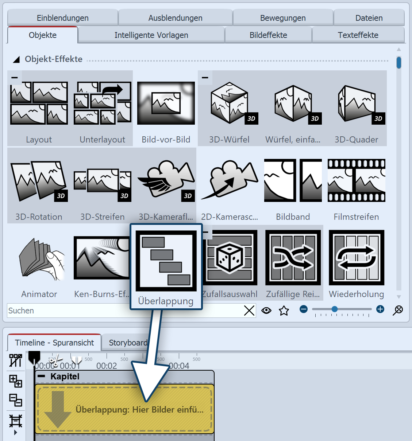The image size is (412, 441).
Task: Collapse the Kapitel track in timeline
Action: 42,376
